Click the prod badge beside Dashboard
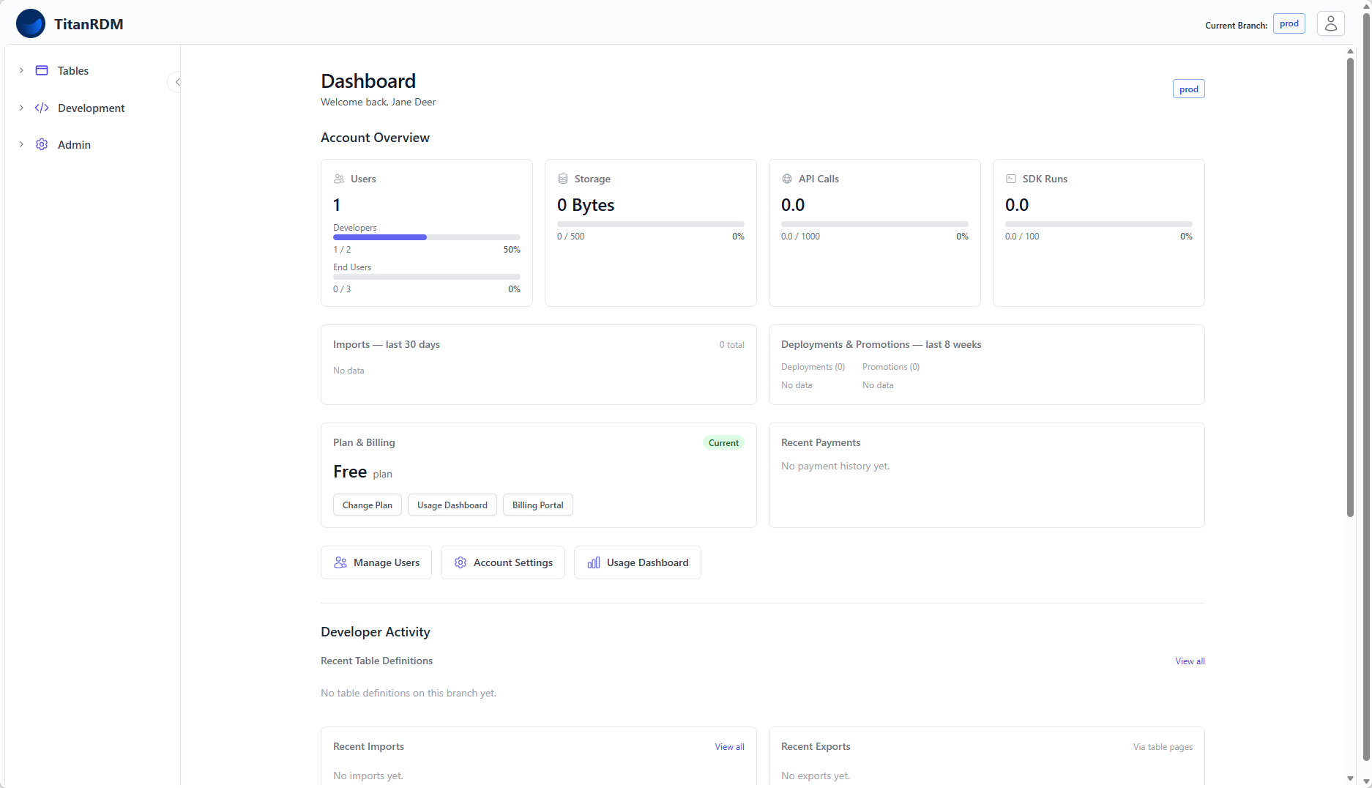 point(1189,89)
